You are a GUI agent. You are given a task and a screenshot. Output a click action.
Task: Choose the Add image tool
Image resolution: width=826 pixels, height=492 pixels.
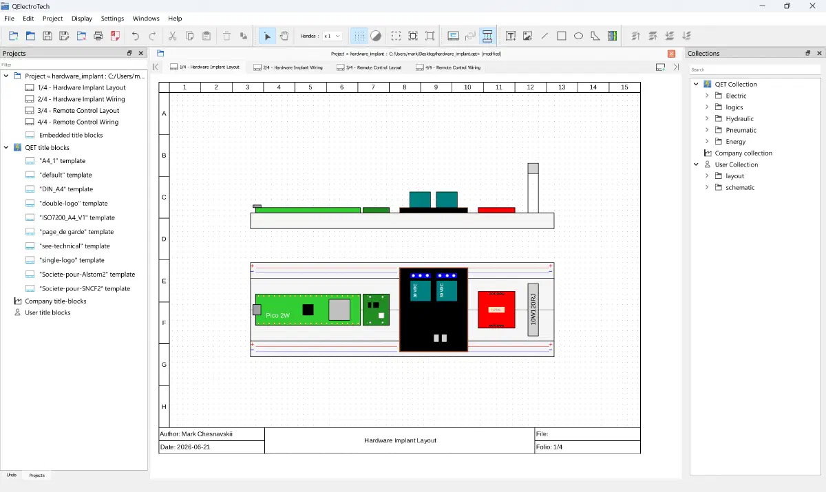(528, 36)
